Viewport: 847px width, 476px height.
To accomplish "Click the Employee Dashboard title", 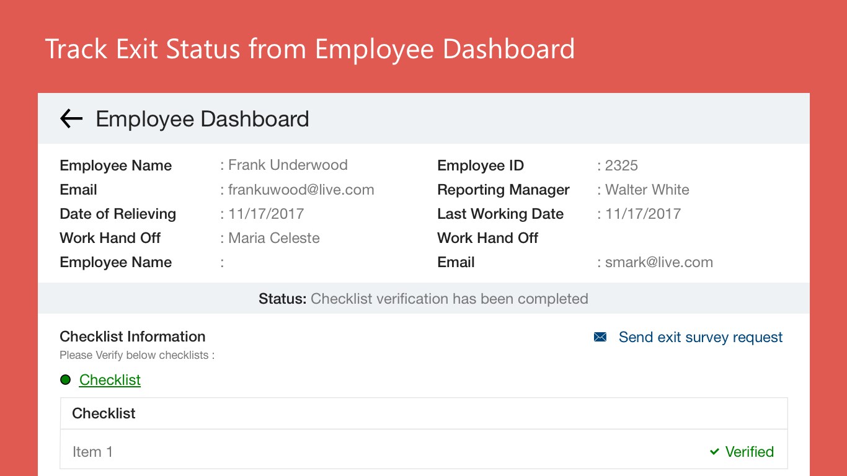I will tap(202, 118).
